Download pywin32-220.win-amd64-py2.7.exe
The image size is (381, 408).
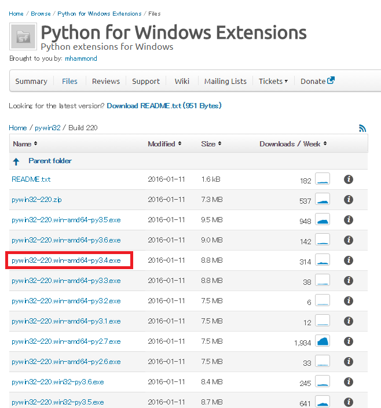(66, 341)
